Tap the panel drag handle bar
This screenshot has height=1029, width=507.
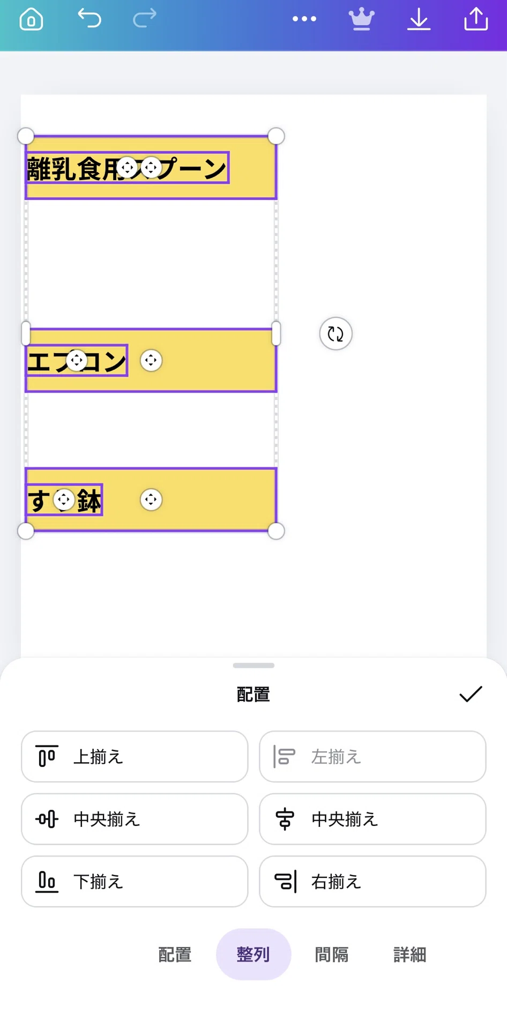(253, 666)
